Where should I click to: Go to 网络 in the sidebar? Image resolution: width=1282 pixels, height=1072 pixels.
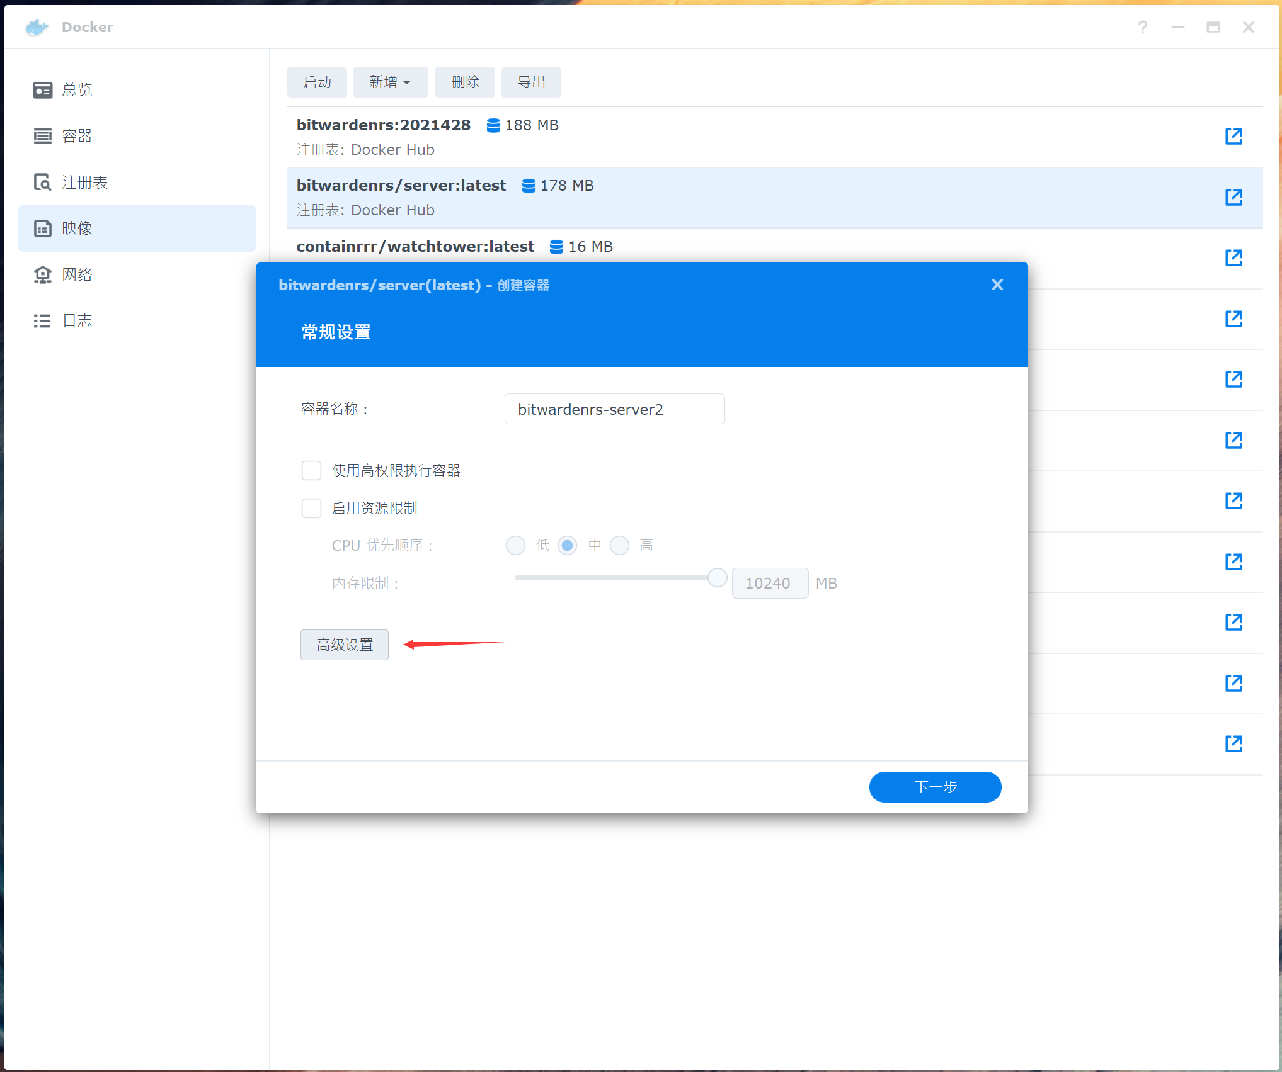137,275
